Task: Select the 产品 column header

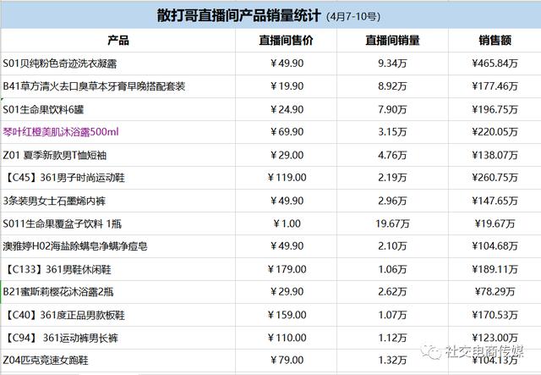Action: pyautogui.click(x=118, y=41)
